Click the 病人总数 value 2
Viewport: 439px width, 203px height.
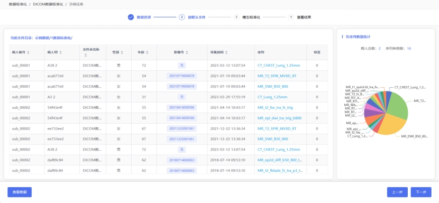[x=379, y=49]
